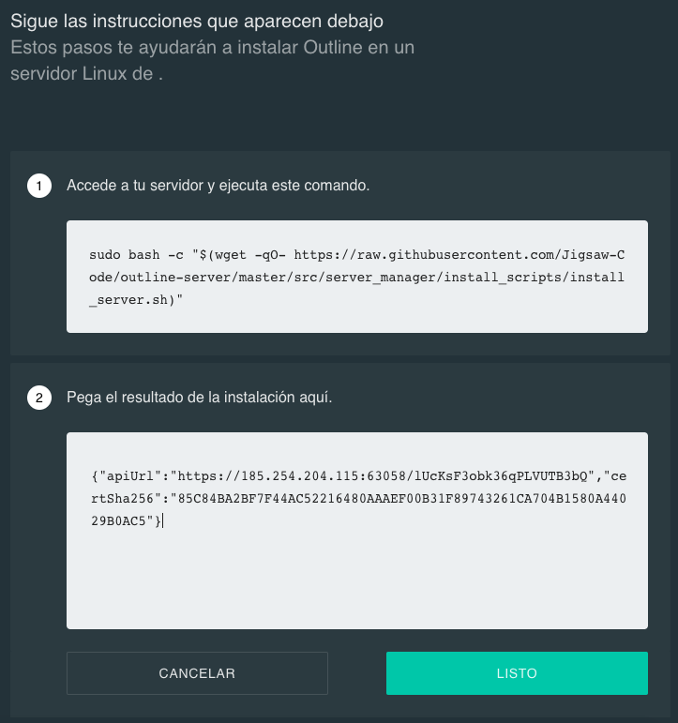This screenshot has height=723, width=678.
Task: Focus the installation result text area
Action: [x=357, y=530]
